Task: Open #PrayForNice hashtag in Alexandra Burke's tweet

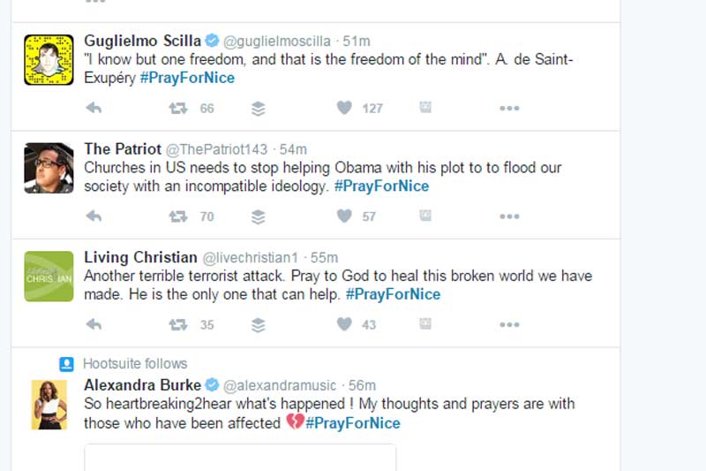Action: pos(352,423)
